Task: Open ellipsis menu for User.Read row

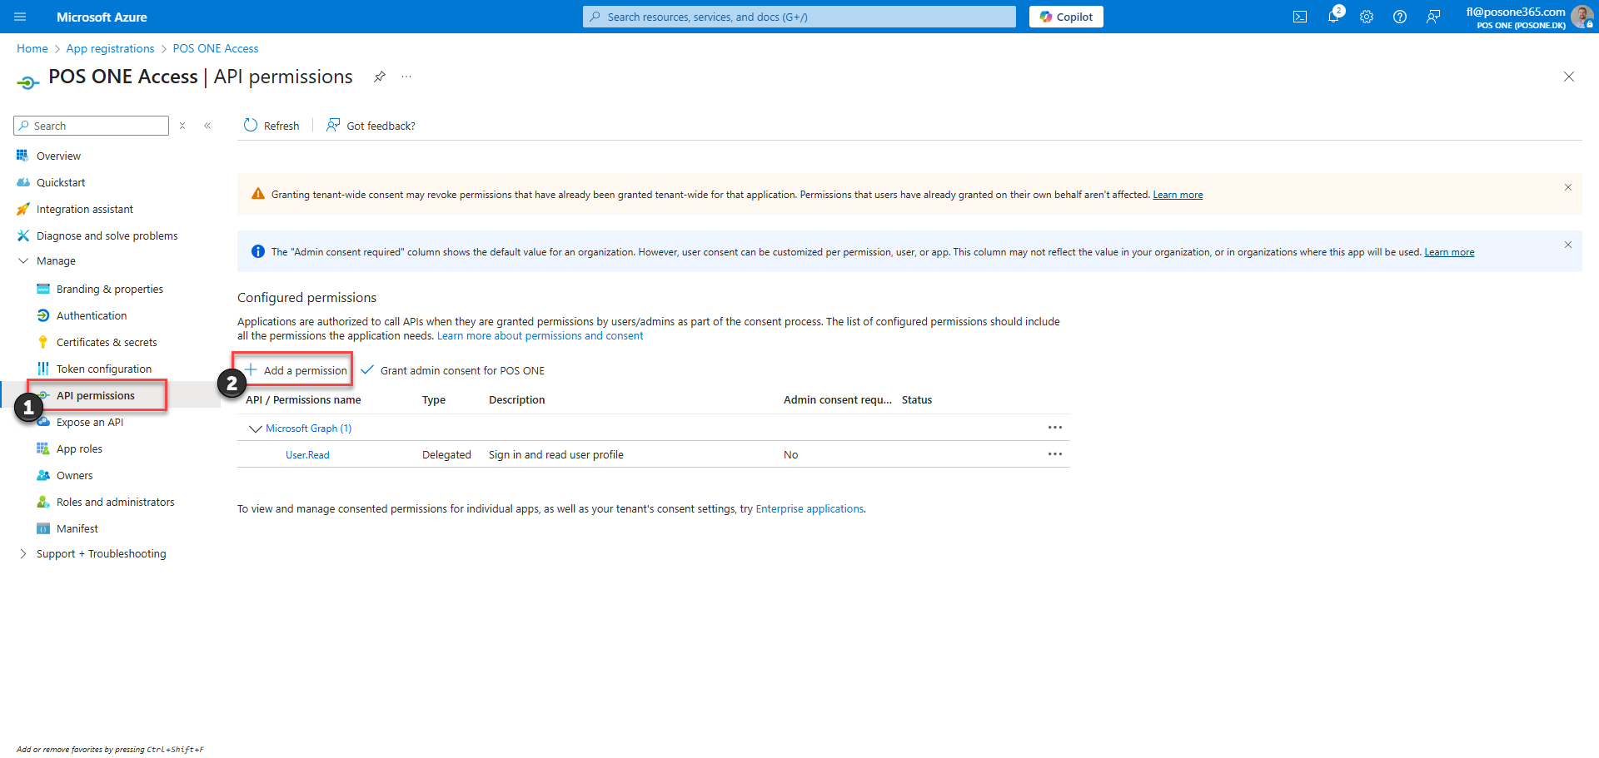Action: point(1055,454)
